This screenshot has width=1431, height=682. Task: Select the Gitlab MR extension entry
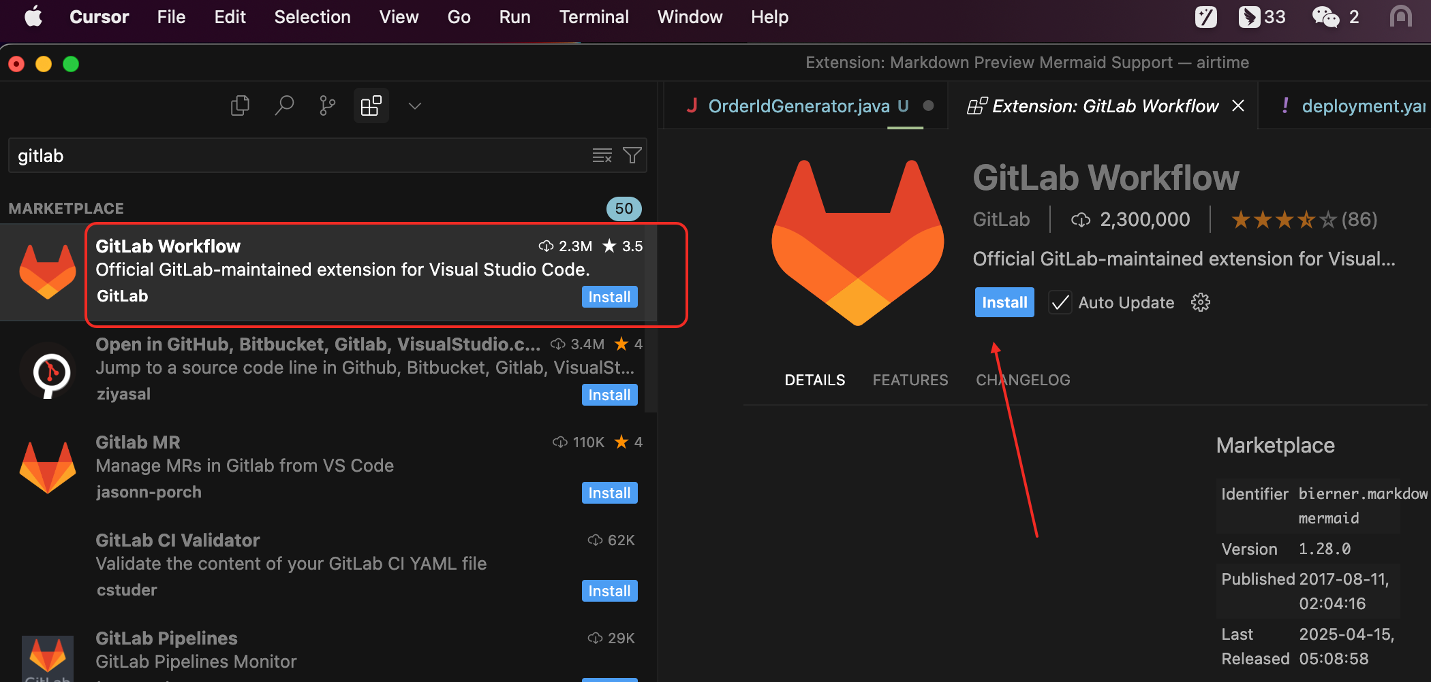pyautogui.click(x=328, y=468)
